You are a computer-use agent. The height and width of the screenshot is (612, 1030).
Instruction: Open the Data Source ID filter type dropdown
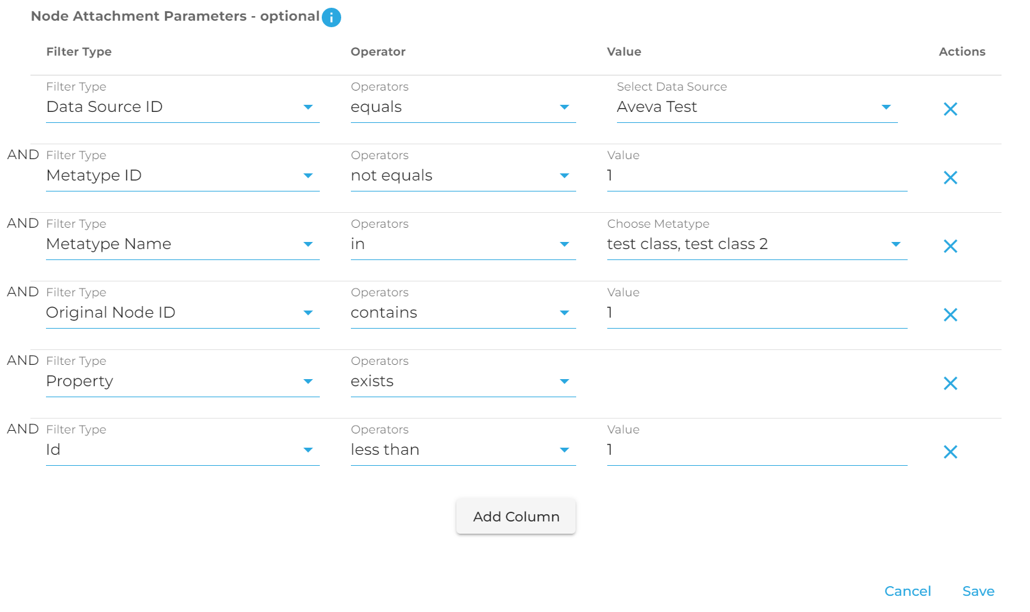tap(183, 107)
